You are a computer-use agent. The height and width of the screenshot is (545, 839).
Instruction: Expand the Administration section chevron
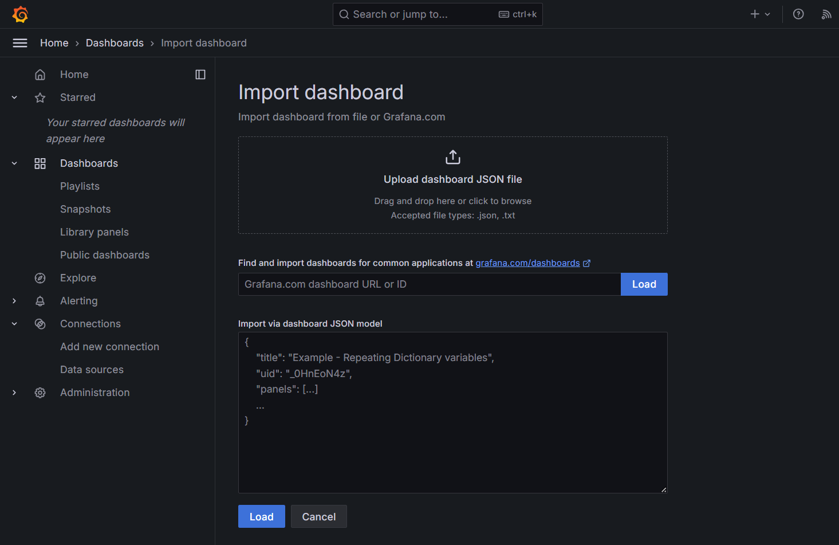coord(14,393)
